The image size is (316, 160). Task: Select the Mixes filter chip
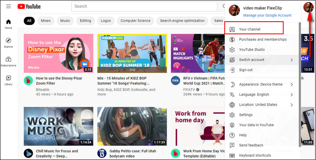pyautogui.click(x=46, y=21)
